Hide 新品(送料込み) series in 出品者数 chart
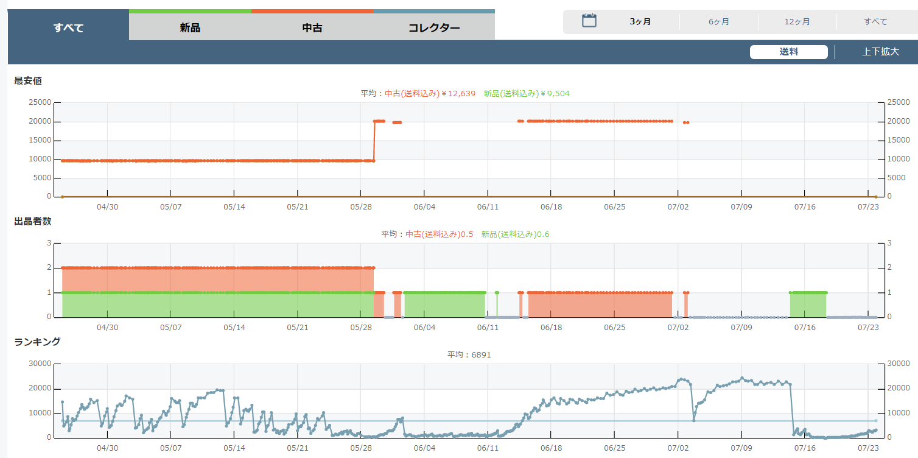Screen dimensions: 918x458 click(x=515, y=234)
